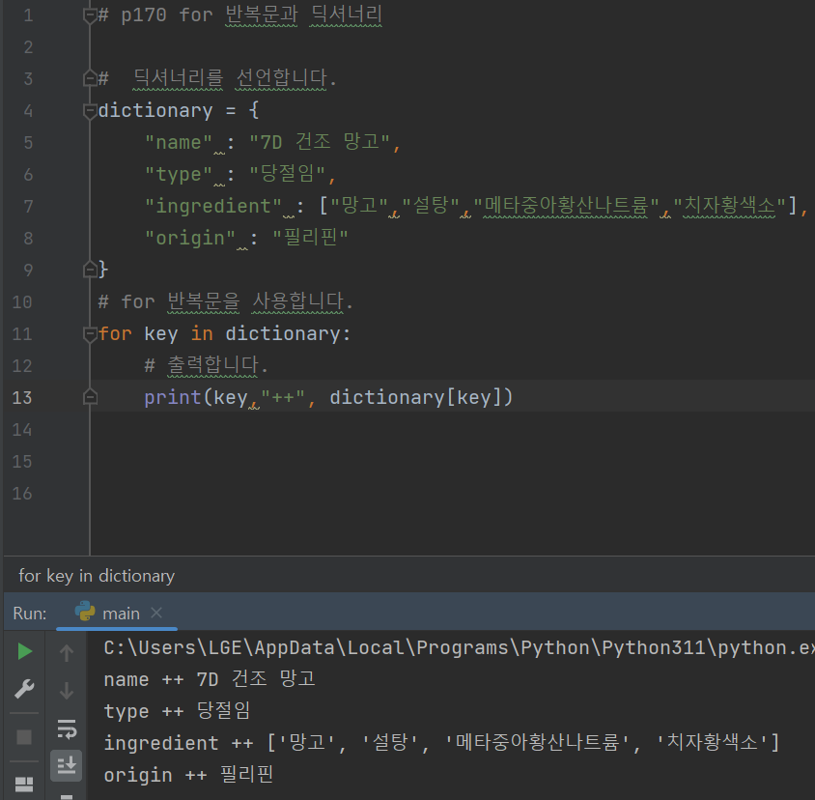Rerun main with the green play icon
This screenshot has height=800, width=815.
24,651
